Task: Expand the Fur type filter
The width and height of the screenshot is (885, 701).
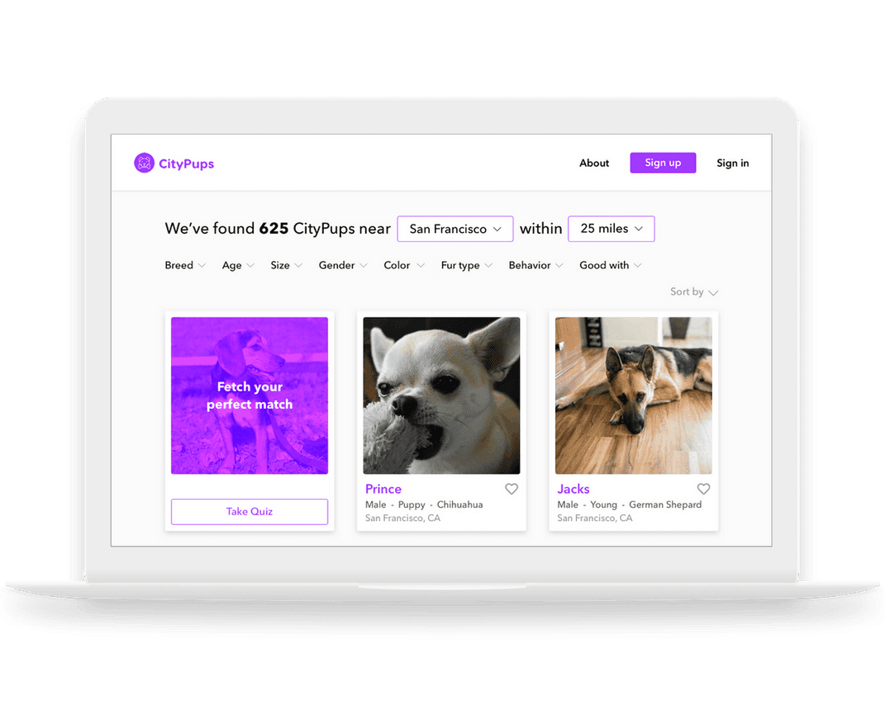Action: coord(466,265)
